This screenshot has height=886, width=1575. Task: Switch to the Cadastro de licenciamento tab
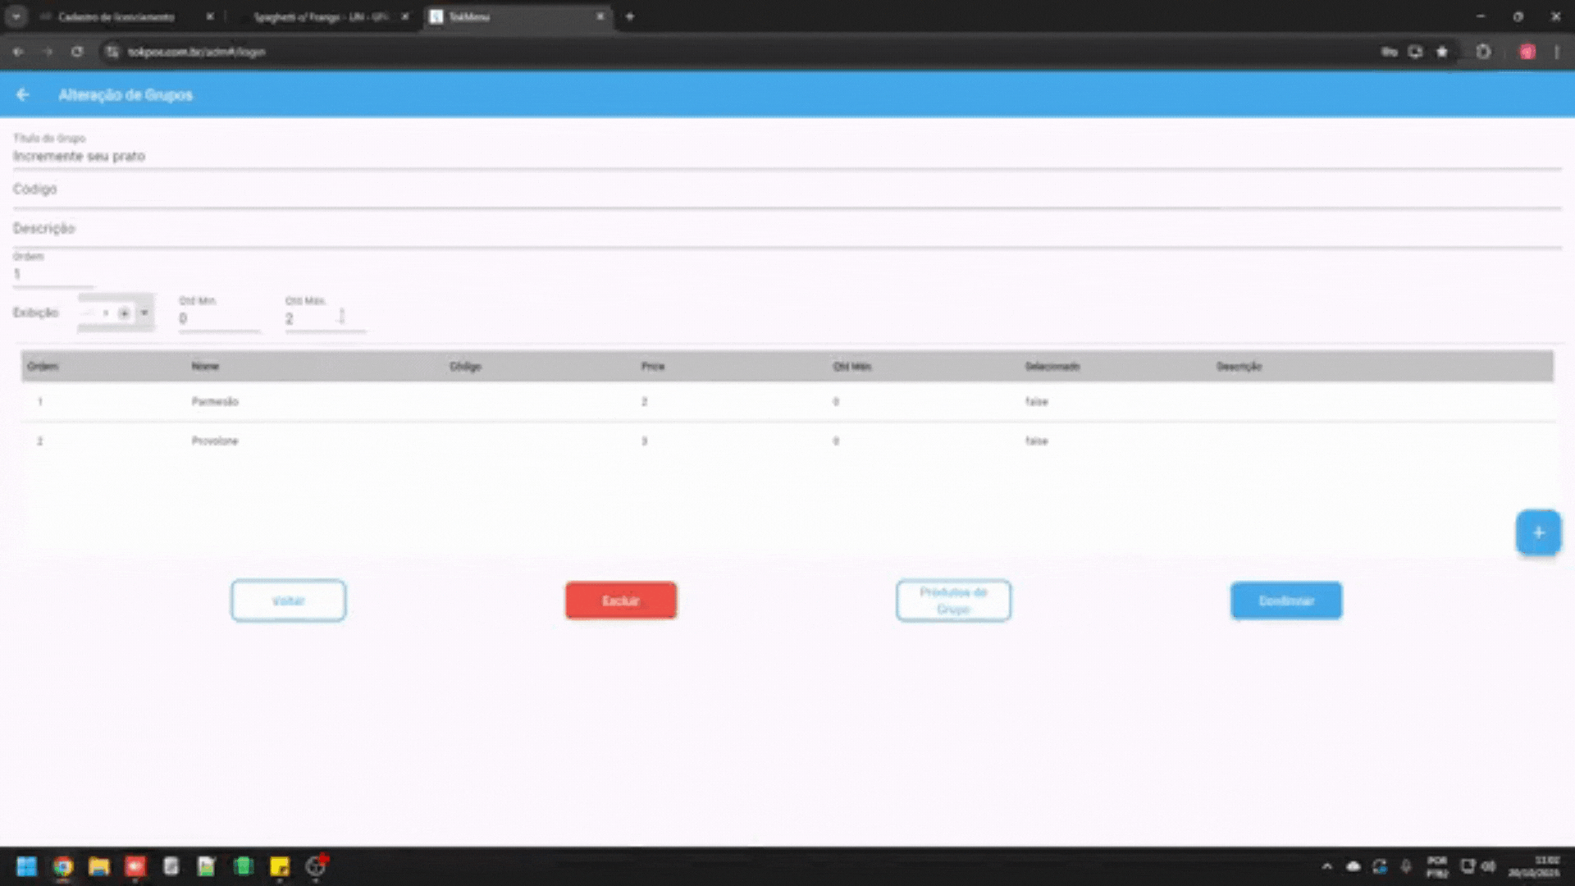(116, 16)
